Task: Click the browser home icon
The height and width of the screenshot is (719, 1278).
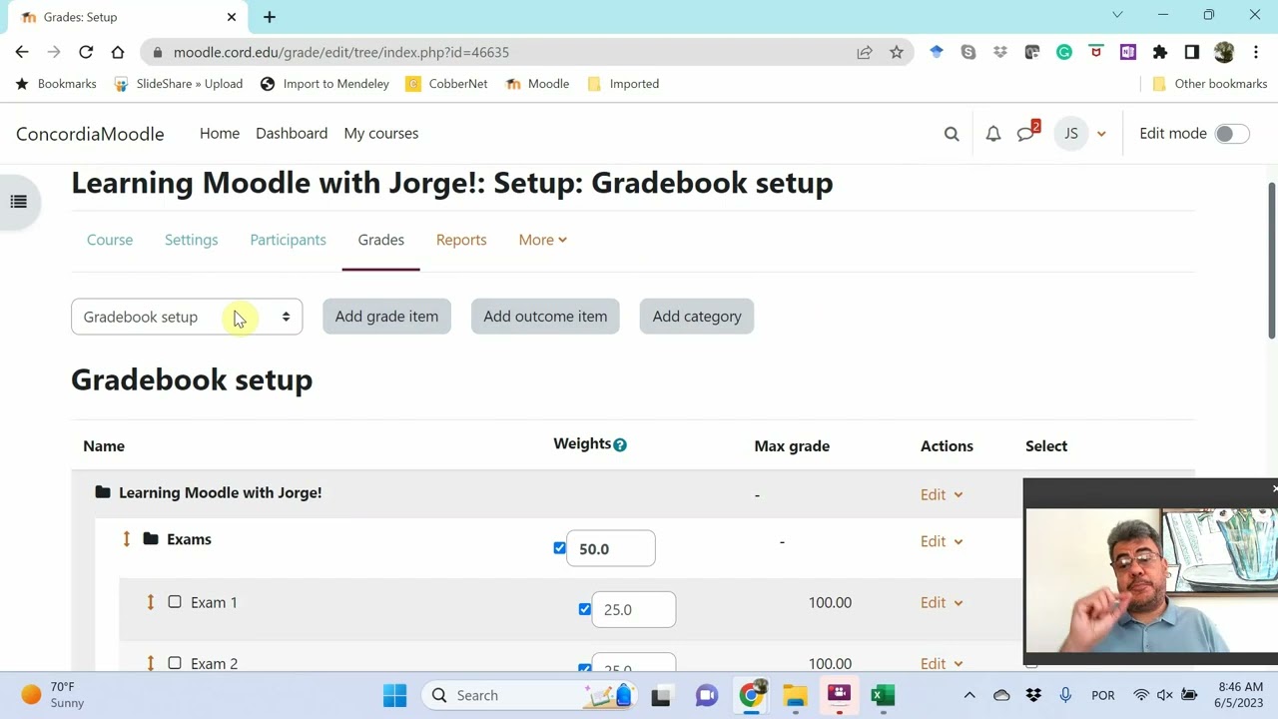Action: (x=118, y=52)
